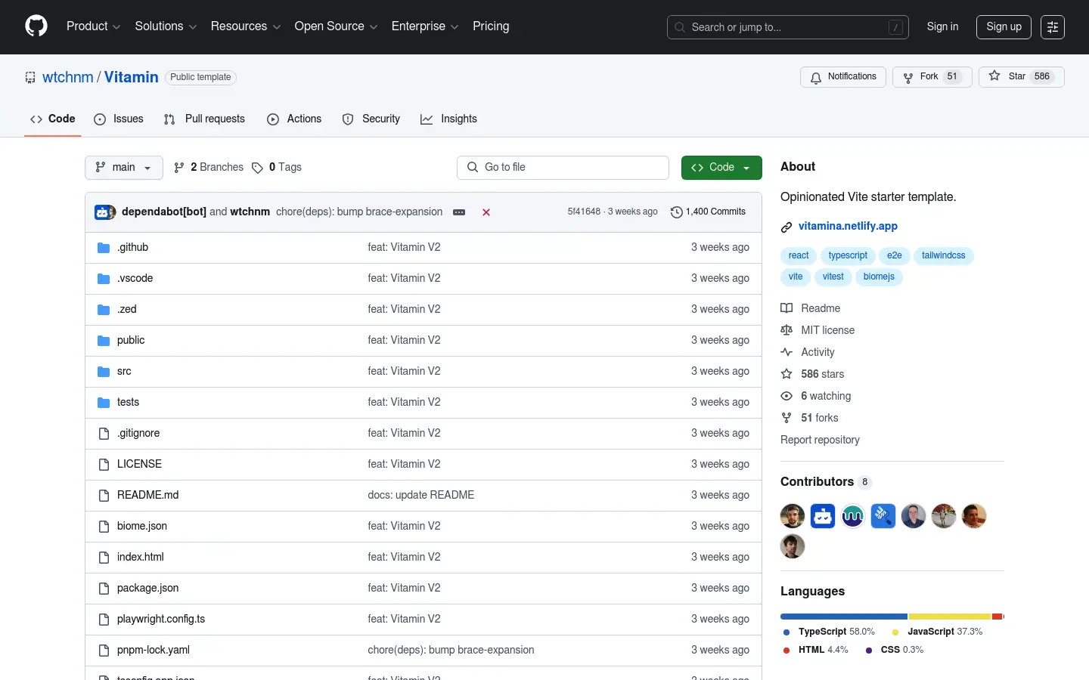Switch to the Actions tab

(x=294, y=119)
